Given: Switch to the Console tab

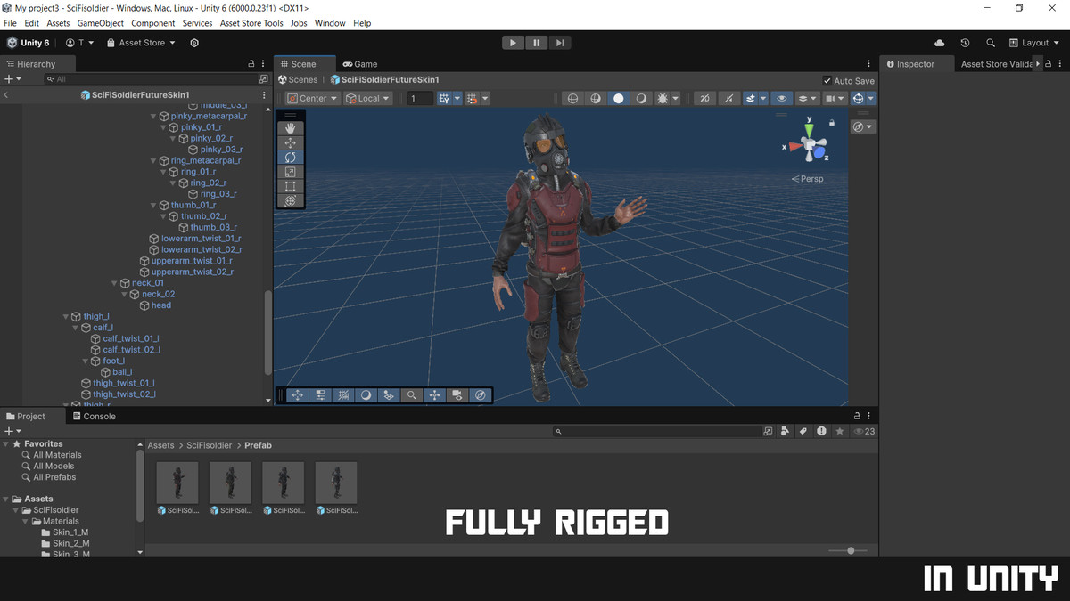Looking at the screenshot, I should pos(94,416).
